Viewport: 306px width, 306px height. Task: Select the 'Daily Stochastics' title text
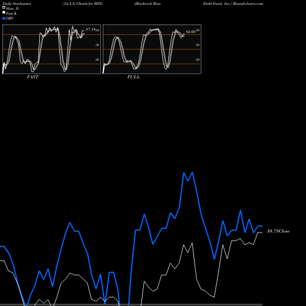pos(17,4)
